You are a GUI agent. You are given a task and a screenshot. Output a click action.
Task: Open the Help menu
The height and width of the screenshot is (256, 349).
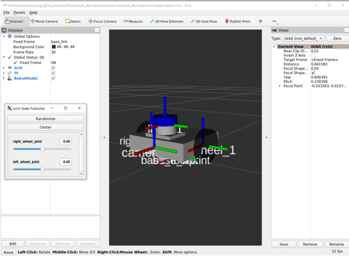(x=33, y=13)
